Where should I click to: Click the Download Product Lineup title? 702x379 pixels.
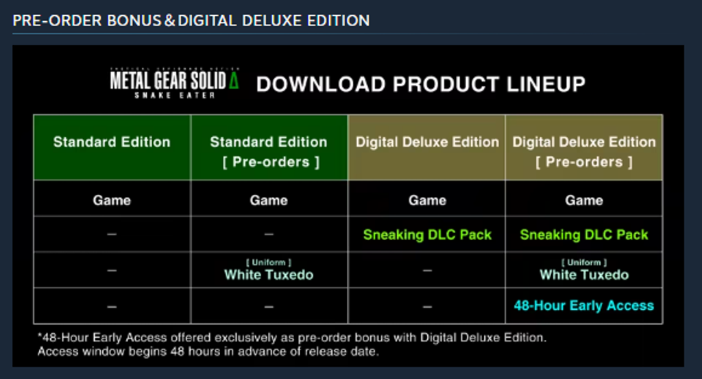pos(420,84)
